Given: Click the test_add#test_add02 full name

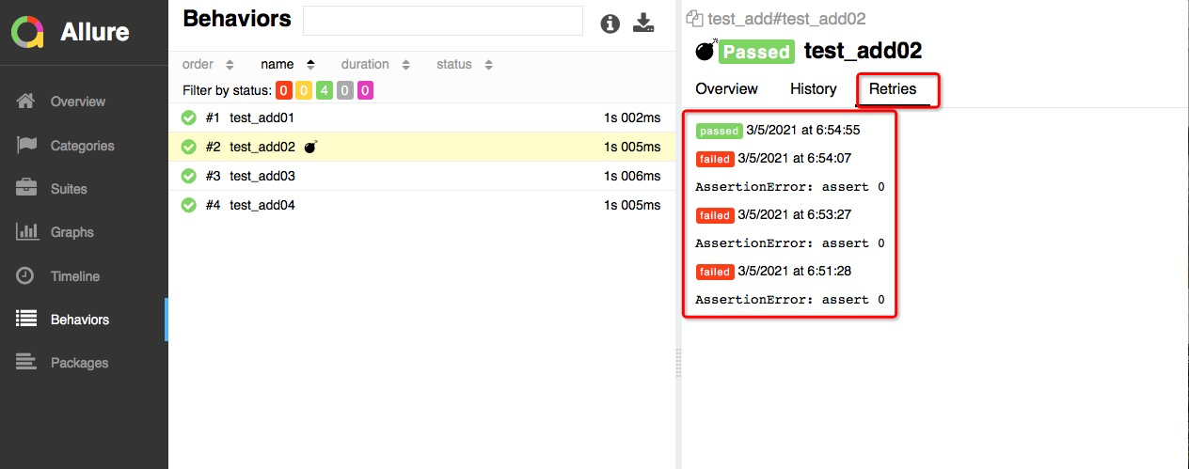Looking at the screenshot, I should point(786,19).
